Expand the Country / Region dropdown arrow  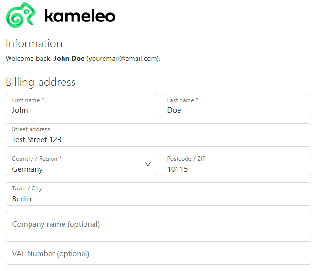148,164
